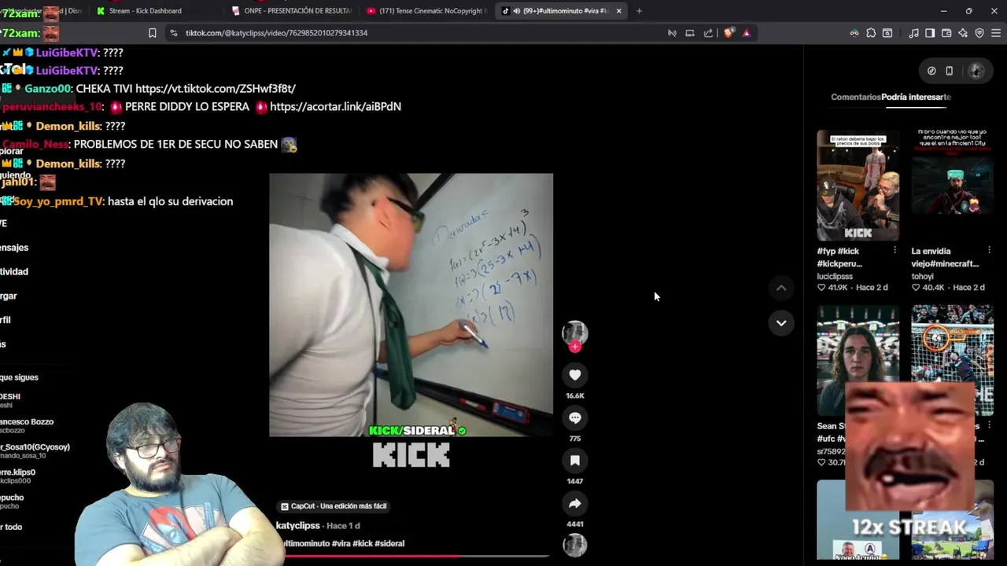Screen dimensions: 1007x566
Task: Open get-app phone icon in header
Action: click(950, 71)
